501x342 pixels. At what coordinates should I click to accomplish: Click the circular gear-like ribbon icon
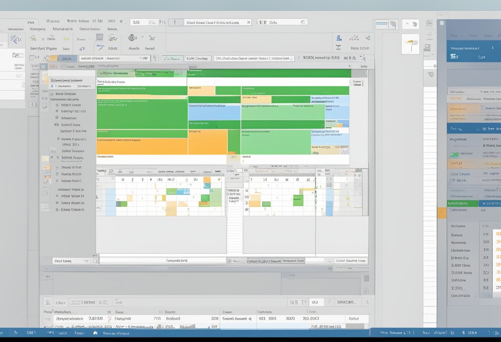[x=133, y=38]
